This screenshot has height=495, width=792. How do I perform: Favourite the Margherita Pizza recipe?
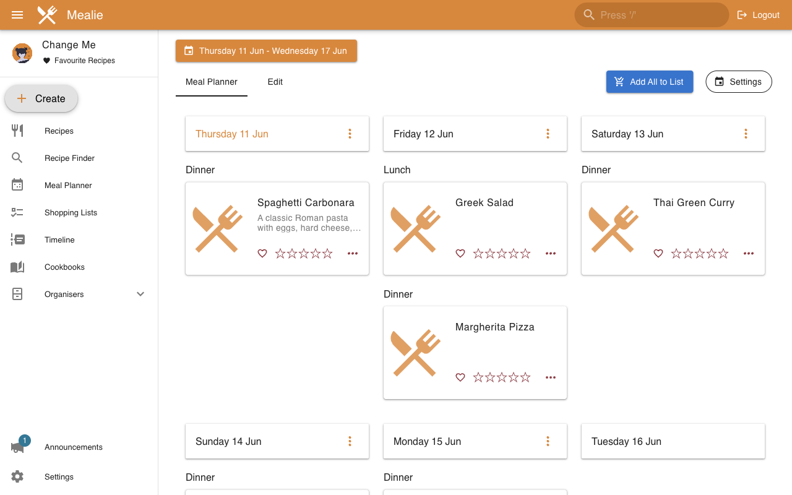460,378
